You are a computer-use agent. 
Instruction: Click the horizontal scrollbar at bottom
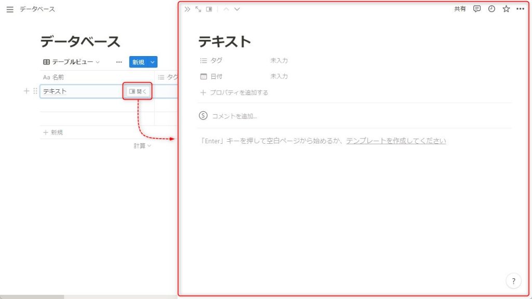click(32, 297)
